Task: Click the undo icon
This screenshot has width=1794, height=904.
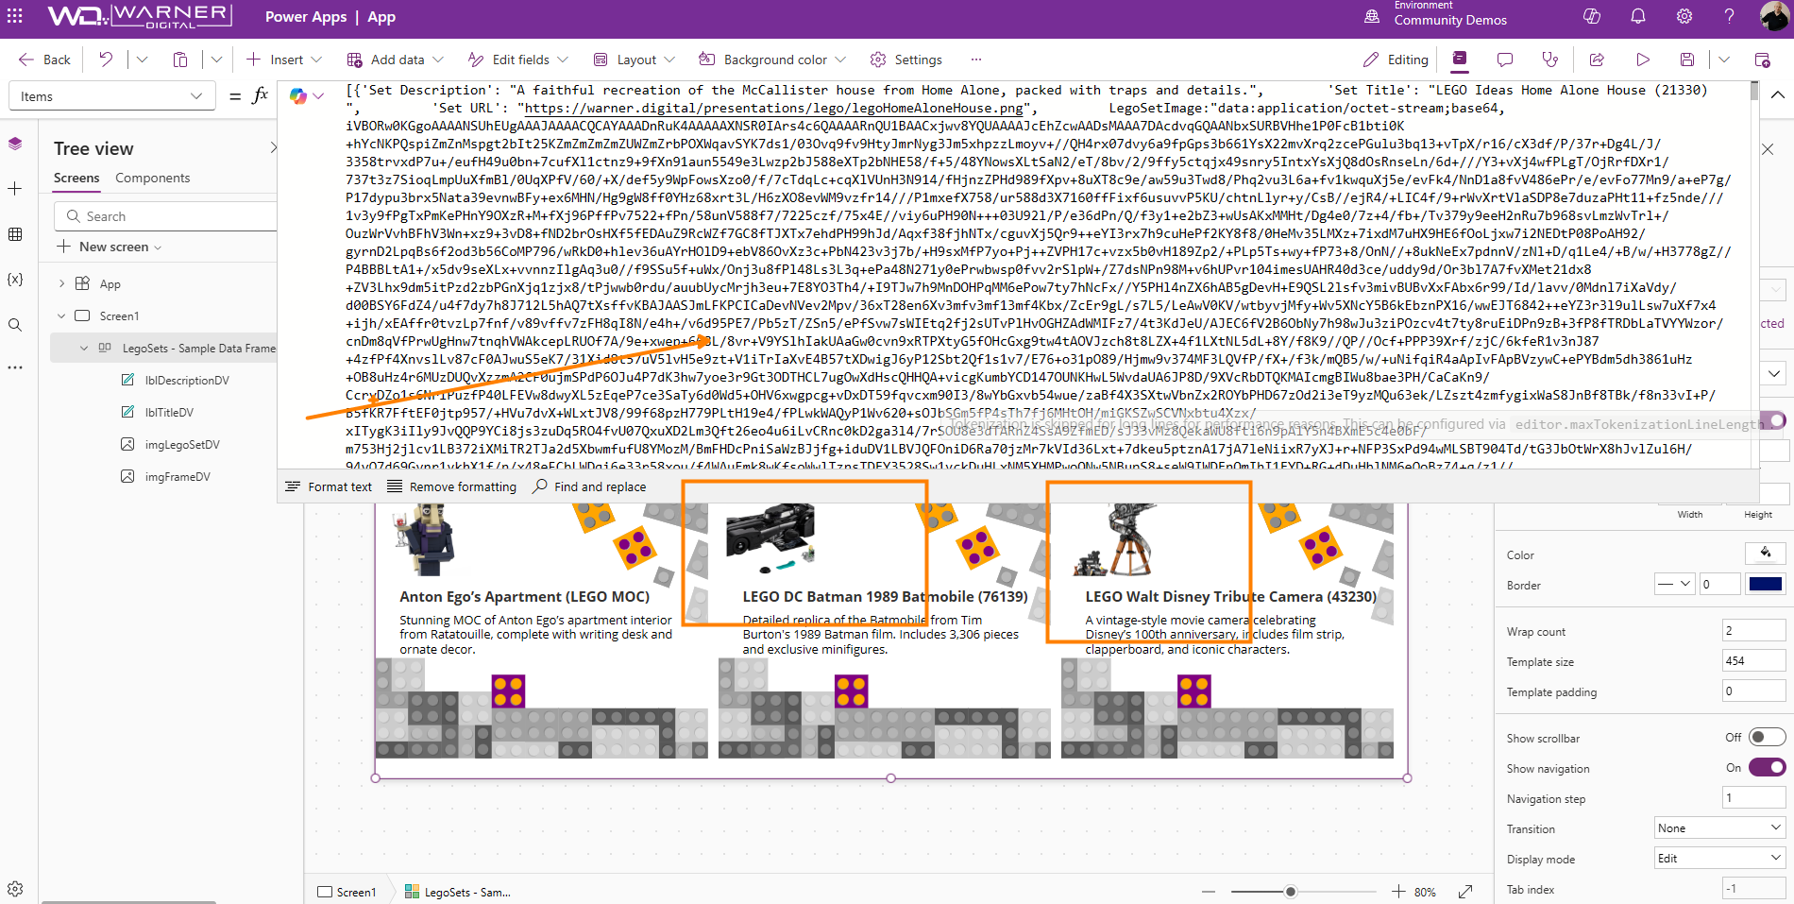Action: [x=106, y=60]
